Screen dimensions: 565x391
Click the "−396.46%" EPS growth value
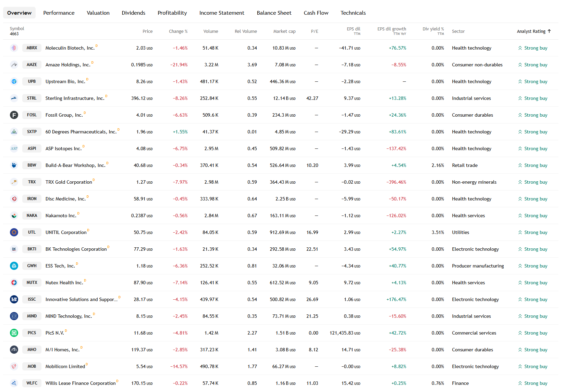[x=396, y=182]
